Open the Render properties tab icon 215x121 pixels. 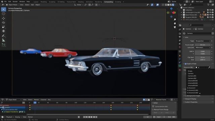(x=180, y=34)
